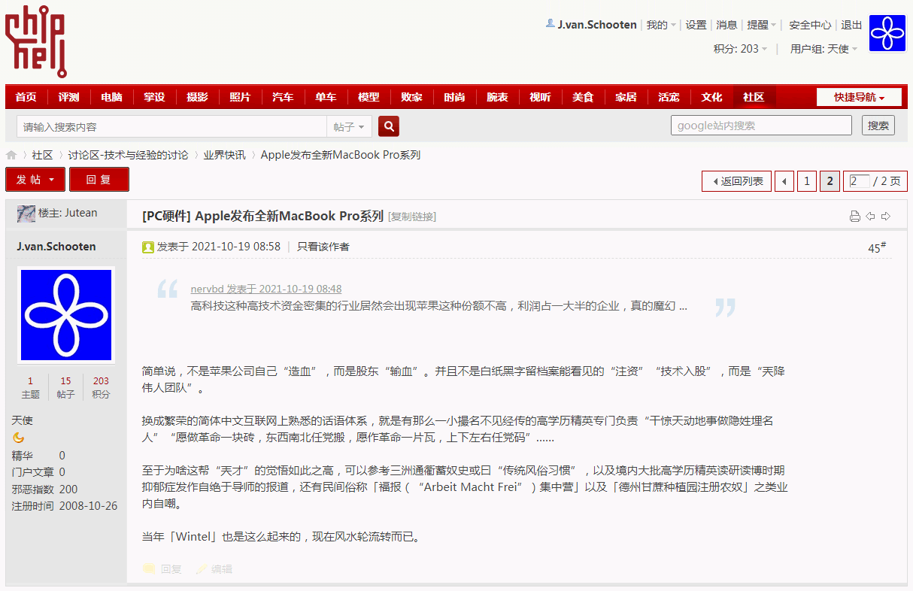913x591 pixels.
Task: Click the moon rank icon under 天使
Action: pos(19,438)
